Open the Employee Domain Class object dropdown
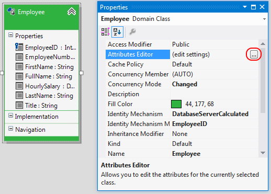The height and width of the screenshot is (194, 271). tap(264, 19)
